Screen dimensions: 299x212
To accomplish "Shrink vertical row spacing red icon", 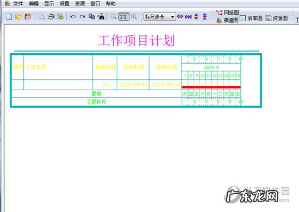I will (x=204, y=17).
